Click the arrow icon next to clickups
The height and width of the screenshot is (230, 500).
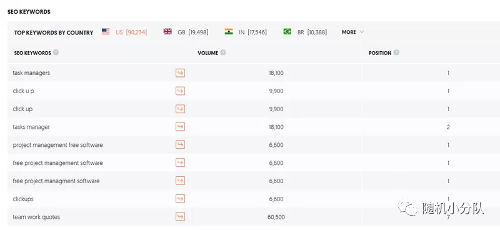pos(180,199)
